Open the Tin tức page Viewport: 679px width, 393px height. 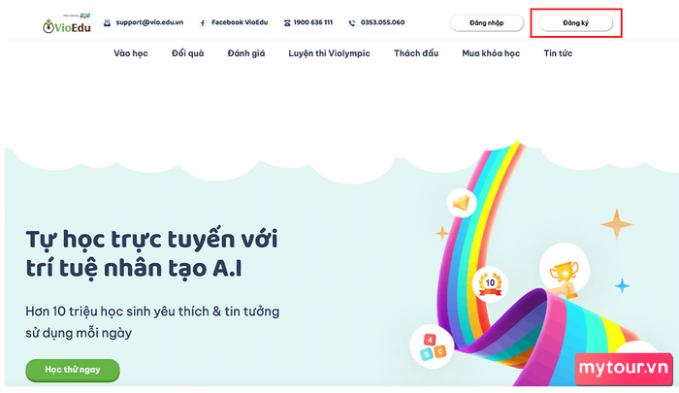[x=558, y=53]
